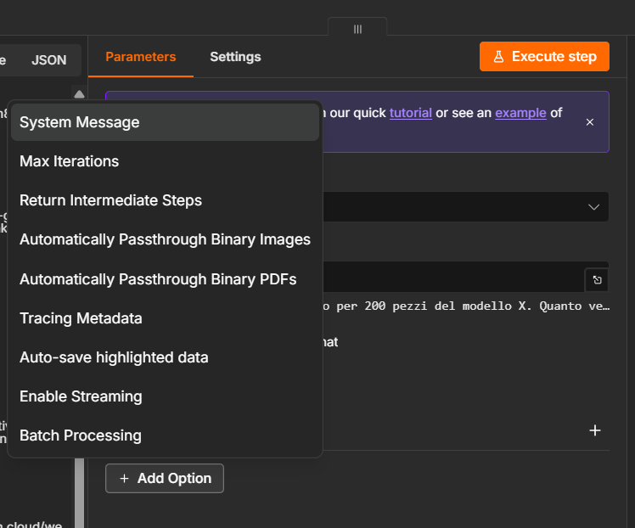Click the Execute step button
The height and width of the screenshot is (528, 635).
pos(544,56)
